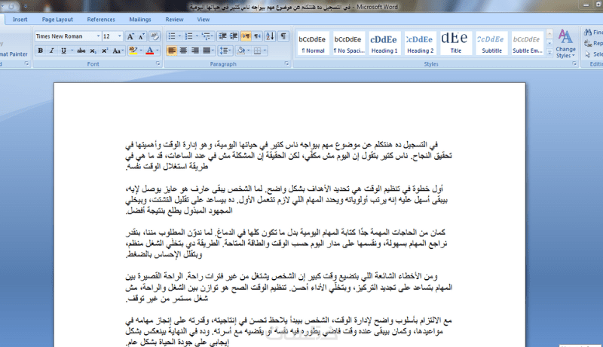This screenshot has height=347, width=603.
Task: Click the Find button in Editing
Action: 593,32
